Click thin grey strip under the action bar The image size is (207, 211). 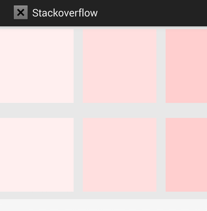pyautogui.click(x=103, y=28)
